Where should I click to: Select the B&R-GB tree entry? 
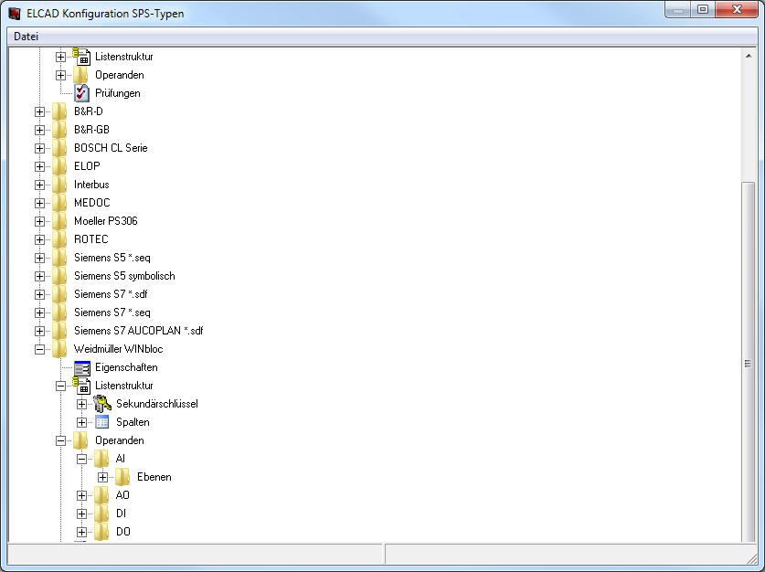point(91,130)
